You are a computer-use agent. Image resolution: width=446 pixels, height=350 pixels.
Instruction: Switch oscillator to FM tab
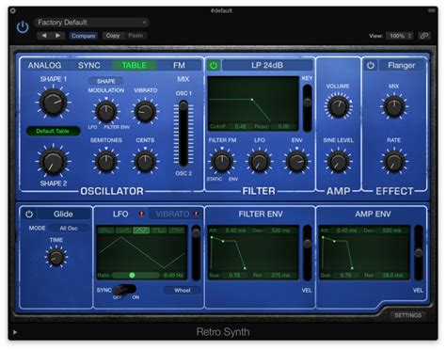(179, 65)
